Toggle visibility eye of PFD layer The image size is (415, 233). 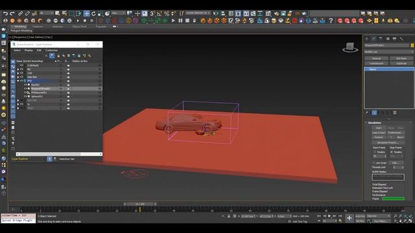(21, 81)
